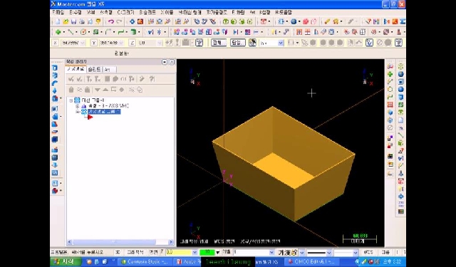Open the X coordinate dropdown
This screenshot has height=267, width=456.
[83, 43]
